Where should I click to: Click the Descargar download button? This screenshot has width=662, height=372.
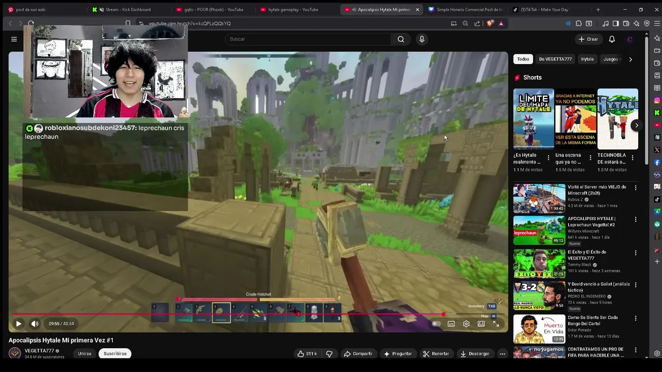[x=475, y=354]
